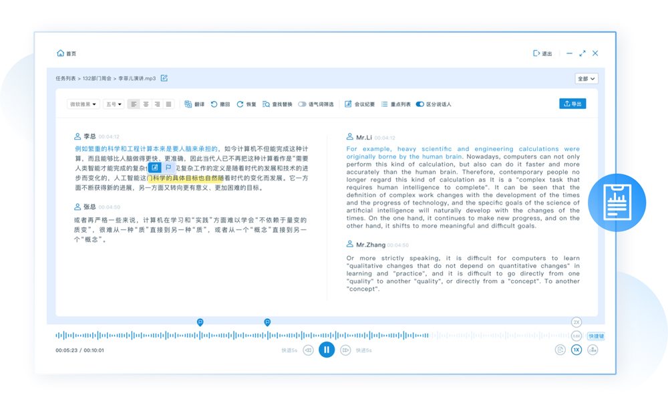Open 查找替换 find and replace
The width and height of the screenshot is (668, 401).
coord(277,104)
